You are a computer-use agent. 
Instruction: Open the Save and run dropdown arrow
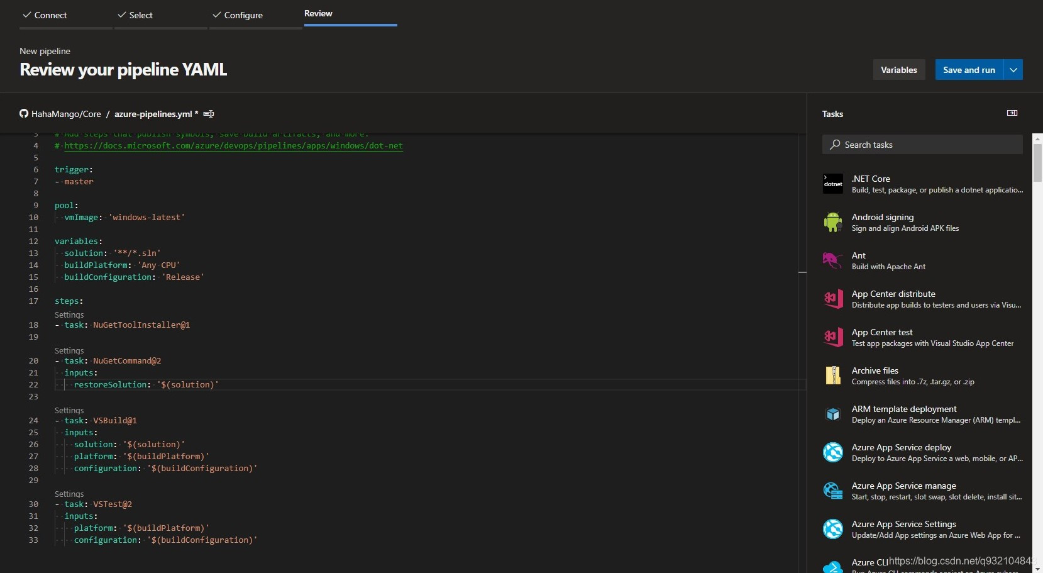[x=1013, y=70]
